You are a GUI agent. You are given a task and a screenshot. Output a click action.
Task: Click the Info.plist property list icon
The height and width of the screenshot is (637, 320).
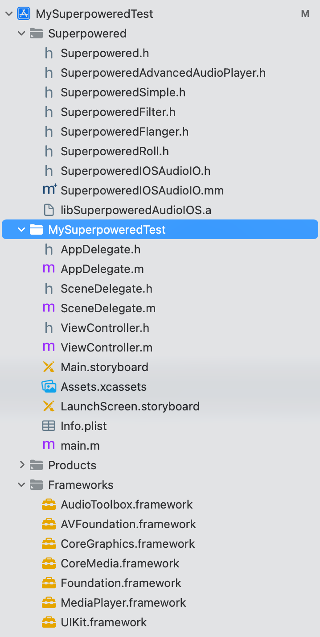click(x=49, y=426)
